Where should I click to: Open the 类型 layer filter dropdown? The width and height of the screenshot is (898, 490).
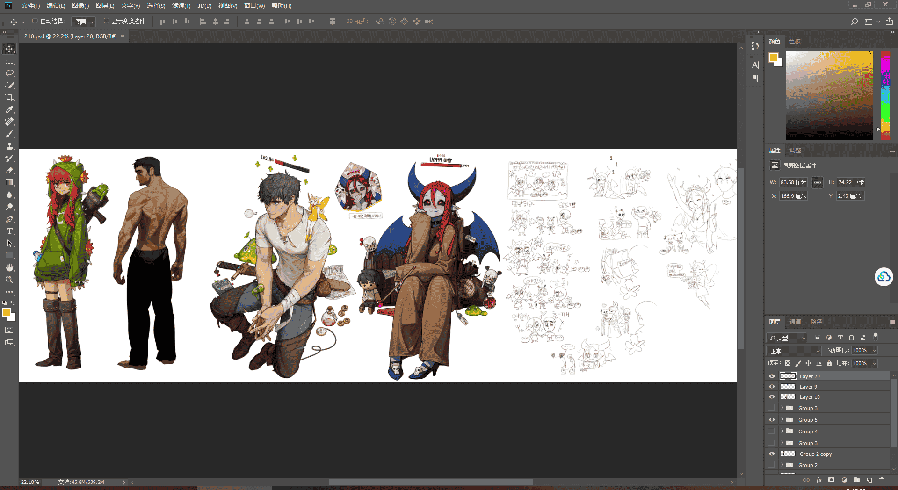(787, 338)
